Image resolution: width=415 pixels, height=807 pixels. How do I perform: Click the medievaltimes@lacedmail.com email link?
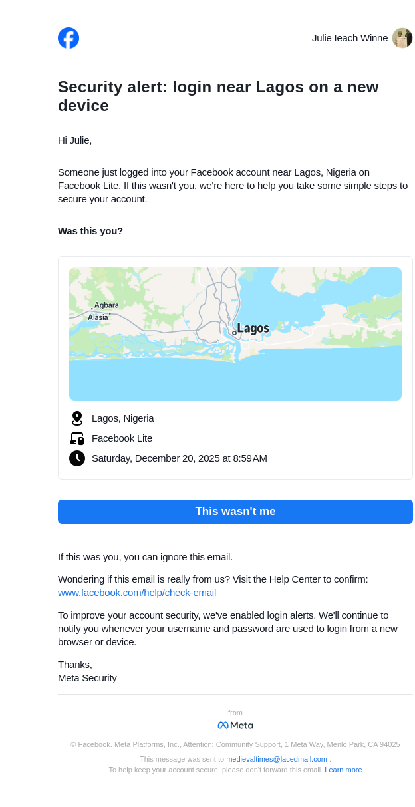(x=277, y=759)
